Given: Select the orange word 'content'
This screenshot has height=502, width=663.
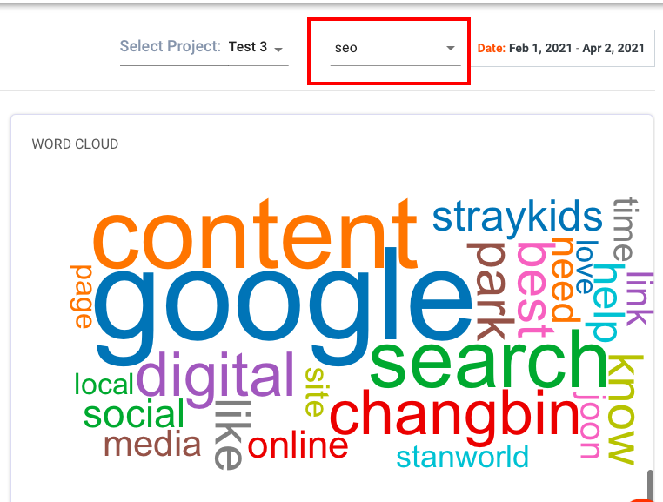Looking at the screenshot, I should click(255, 234).
